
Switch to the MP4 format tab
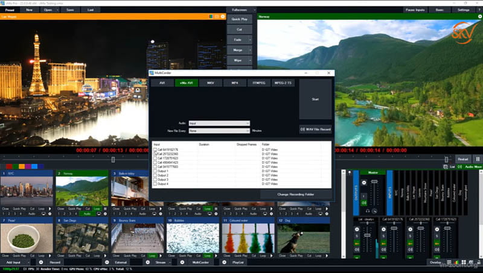click(x=234, y=83)
